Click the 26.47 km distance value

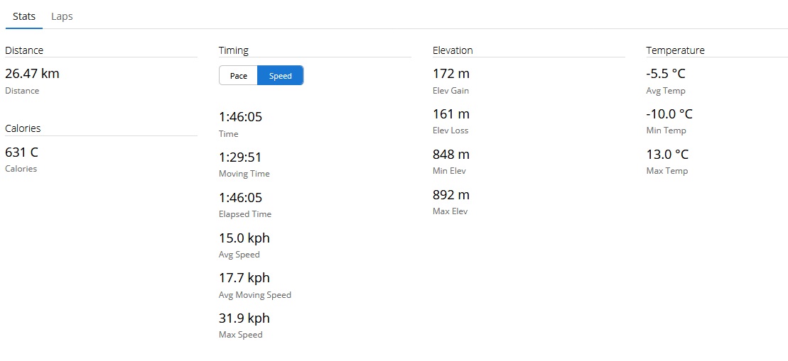pyautogui.click(x=32, y=74)
